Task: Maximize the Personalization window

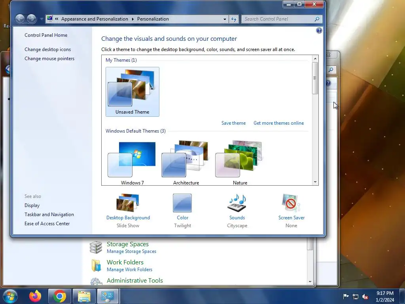Action: [299, 4]
